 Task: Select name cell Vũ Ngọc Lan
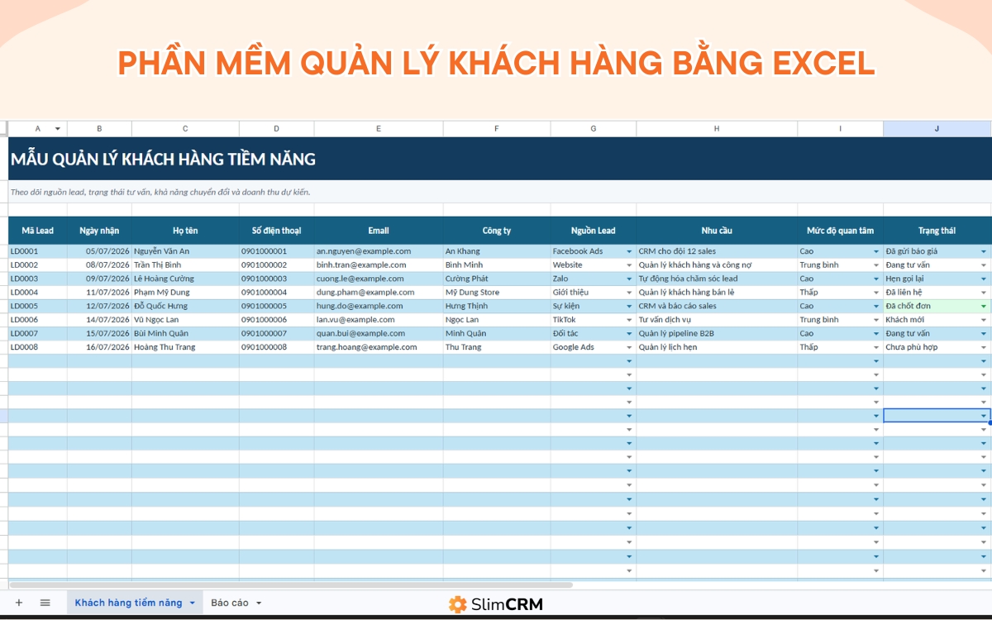click(185, 320)
